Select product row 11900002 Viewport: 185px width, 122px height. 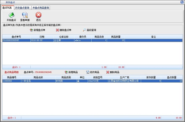[x=92, y=81]
